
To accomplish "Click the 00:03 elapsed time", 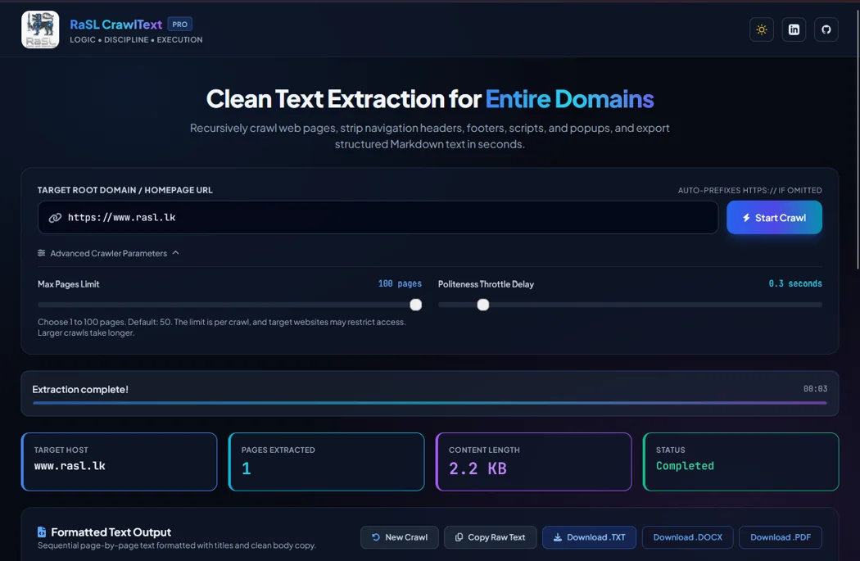I will point(815,389).
